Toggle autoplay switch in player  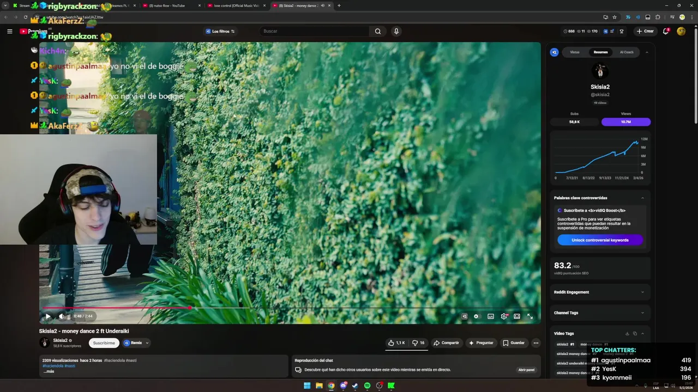pos(477,316)
